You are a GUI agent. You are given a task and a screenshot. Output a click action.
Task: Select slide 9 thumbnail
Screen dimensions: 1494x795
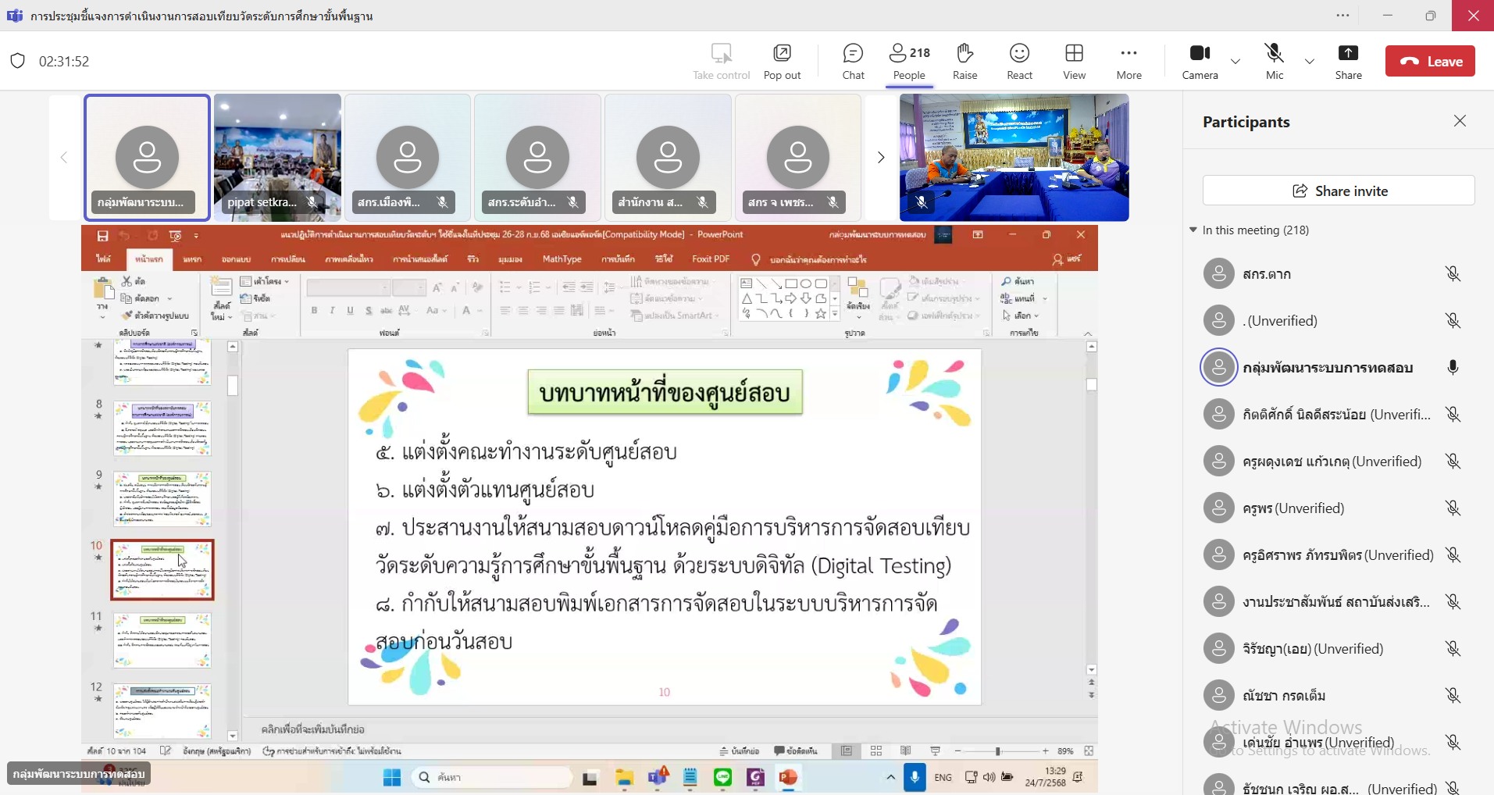162,499
